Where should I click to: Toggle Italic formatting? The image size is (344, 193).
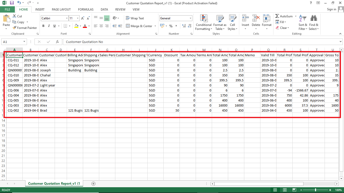pos(49,26)
